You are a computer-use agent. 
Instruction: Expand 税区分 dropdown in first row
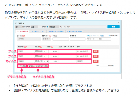click(40, 51)
